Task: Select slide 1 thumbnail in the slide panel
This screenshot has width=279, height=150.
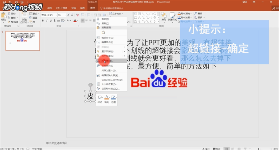Action: [23, 41]
